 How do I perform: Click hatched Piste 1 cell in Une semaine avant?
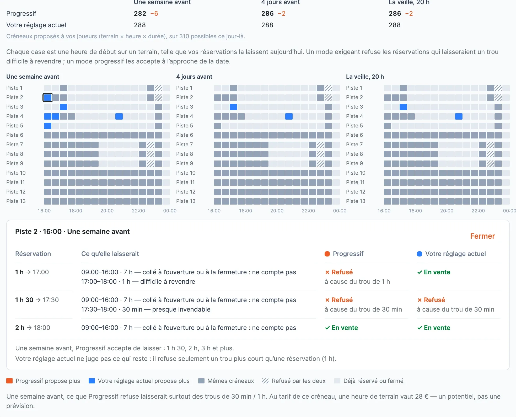(158, 88)
